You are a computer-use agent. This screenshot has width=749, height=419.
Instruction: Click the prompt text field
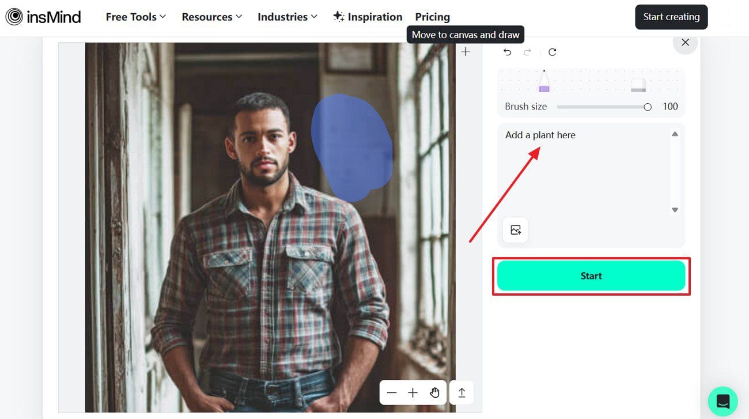pyautogui.click(x=587, y=172)
